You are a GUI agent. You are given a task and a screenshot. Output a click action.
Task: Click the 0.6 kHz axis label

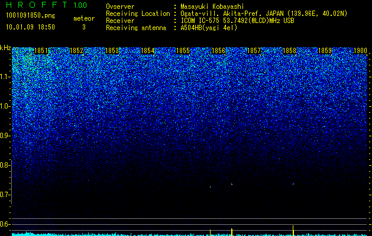point(5,224)
